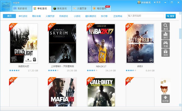Viewport: 182px width, 111px height.
Task: Select the 首页 navigation button
Action: point(9,16)
